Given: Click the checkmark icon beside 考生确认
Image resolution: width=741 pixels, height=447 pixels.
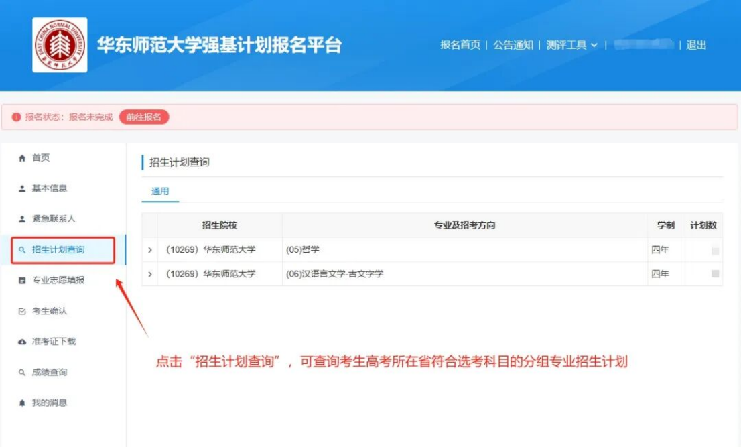Looking at the screenshot, I should (22, 311).
